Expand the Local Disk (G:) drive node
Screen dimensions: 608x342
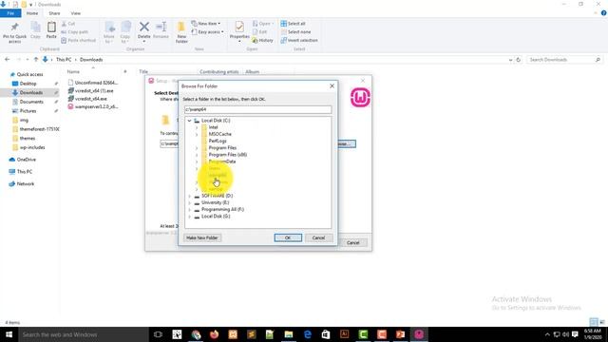189,217
